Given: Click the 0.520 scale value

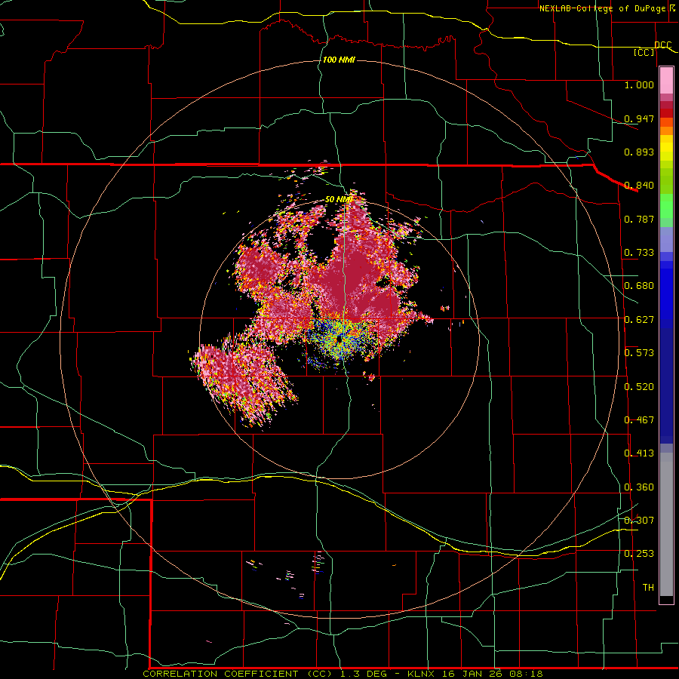Looking at the screenshot, I should click(639, 387).
